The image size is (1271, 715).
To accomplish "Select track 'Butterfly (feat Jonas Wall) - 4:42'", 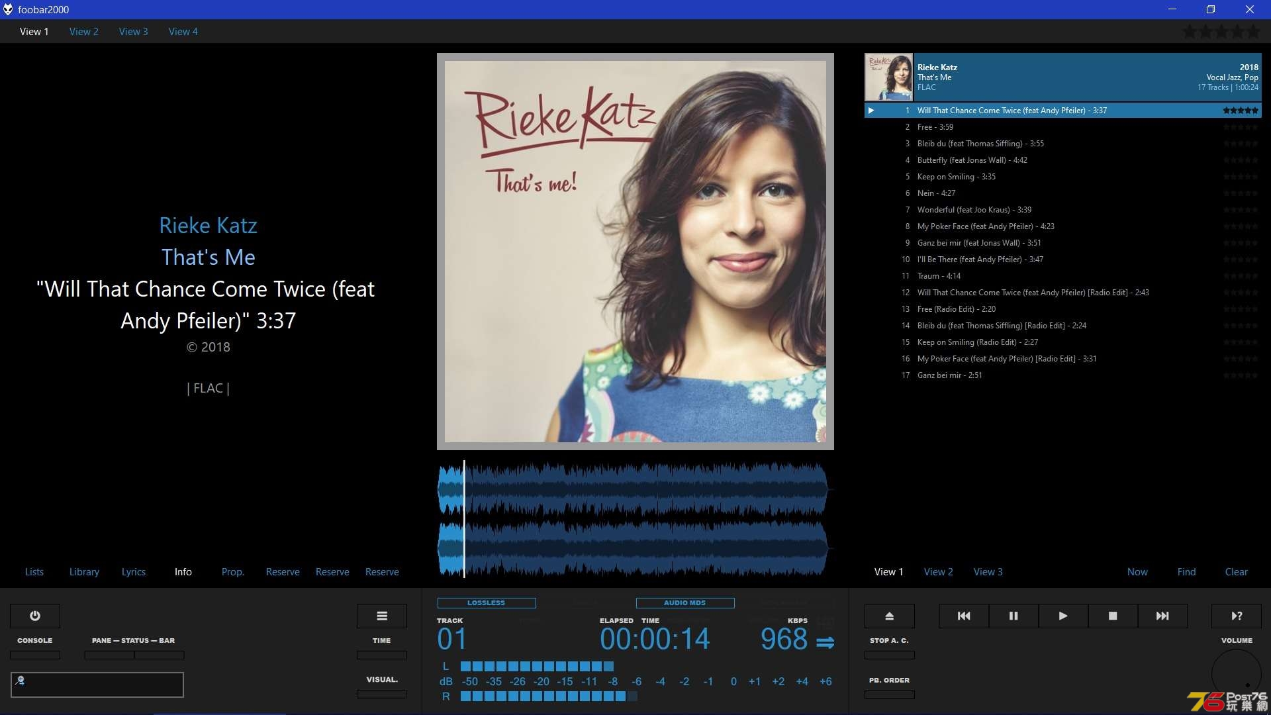I will 1063,160.
